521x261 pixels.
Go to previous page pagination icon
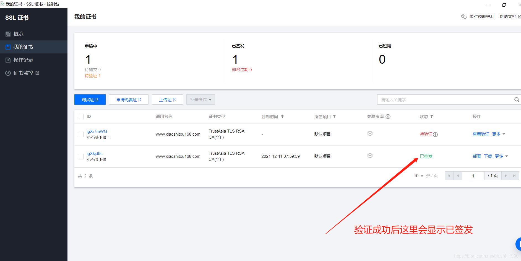click(x=458, y=176)
